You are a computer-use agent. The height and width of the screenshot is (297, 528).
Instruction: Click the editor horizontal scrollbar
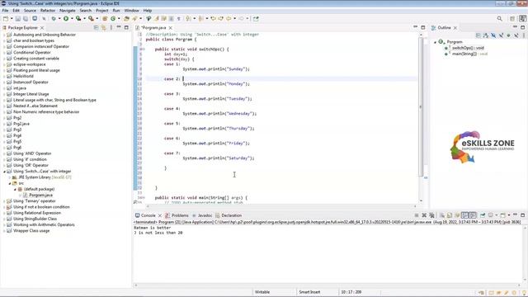pyautogui.click(x=281, y=206)
